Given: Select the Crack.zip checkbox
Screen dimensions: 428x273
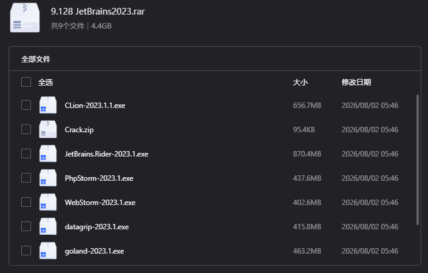Looking at the screenshot, I should click(x=26, y=129).
